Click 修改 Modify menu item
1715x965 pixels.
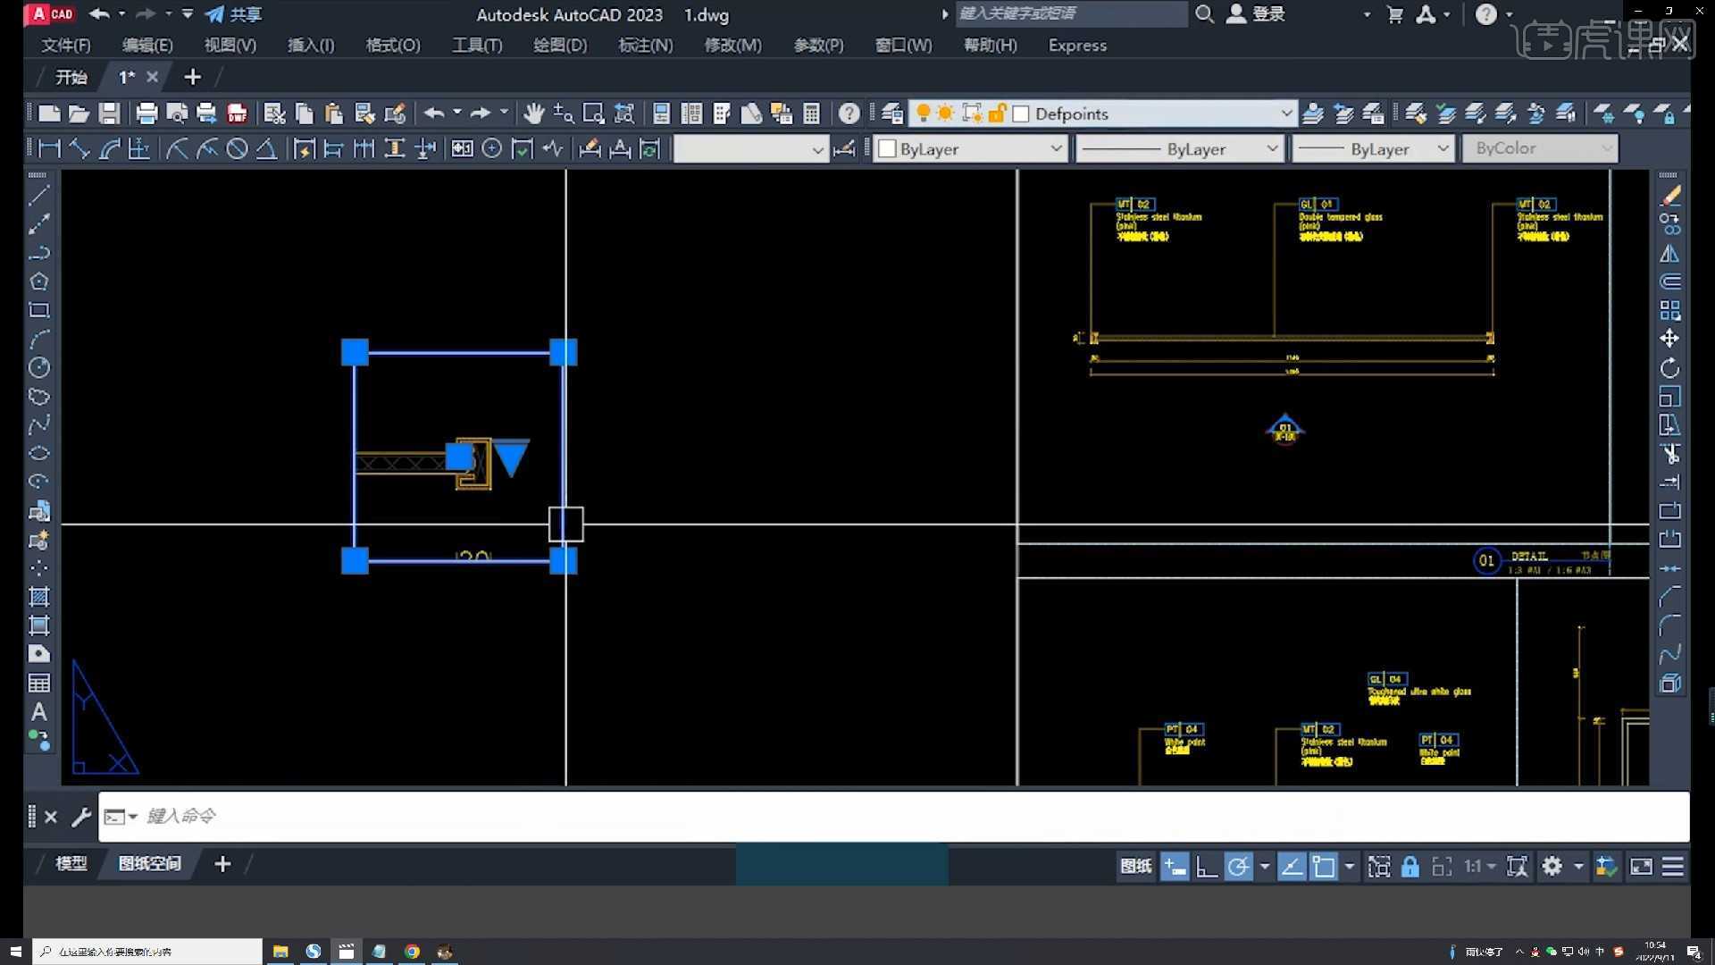click(731, 45)
